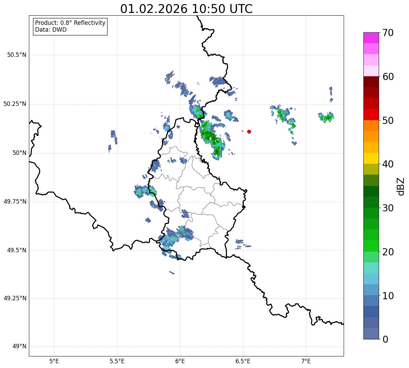Click the 'dBZ' colorbar label

tap(400, 186)
